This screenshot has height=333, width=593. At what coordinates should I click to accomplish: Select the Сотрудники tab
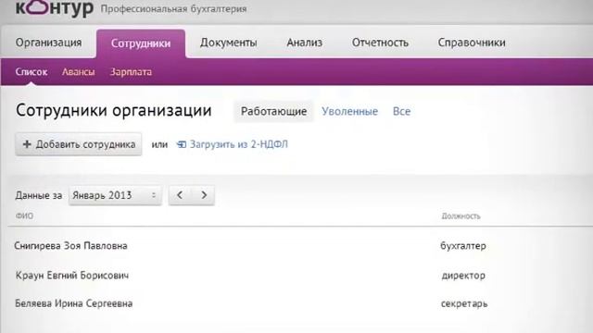[x=141, y=43]
